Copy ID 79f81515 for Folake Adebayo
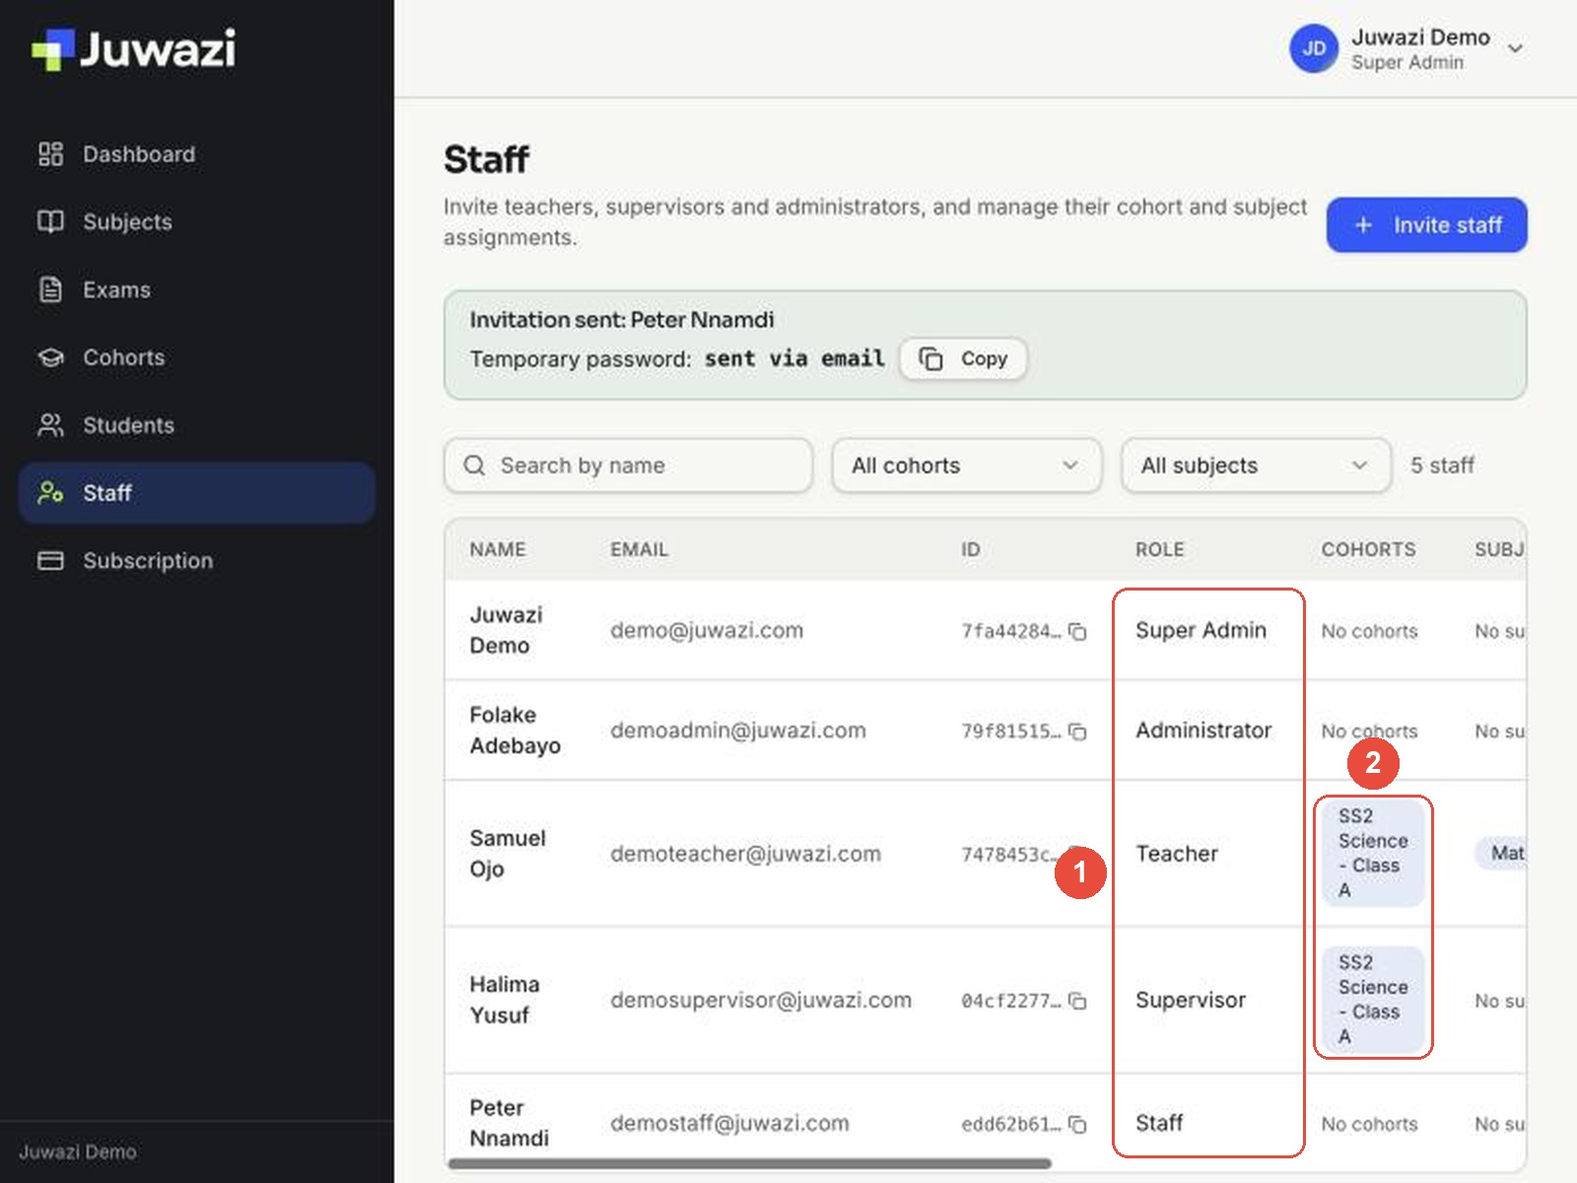Image resolution: width=1577 pixels, height=1183 pixels. pyautogui.click(x=1078, y=731)
